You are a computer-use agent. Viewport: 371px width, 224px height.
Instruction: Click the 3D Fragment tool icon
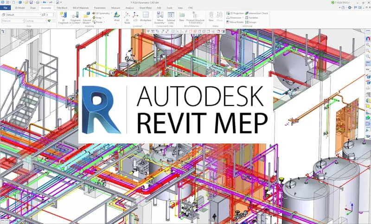point(63,15)
